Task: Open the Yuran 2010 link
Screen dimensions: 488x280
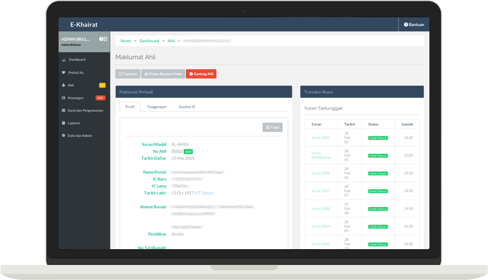Action: click(320, 244)
